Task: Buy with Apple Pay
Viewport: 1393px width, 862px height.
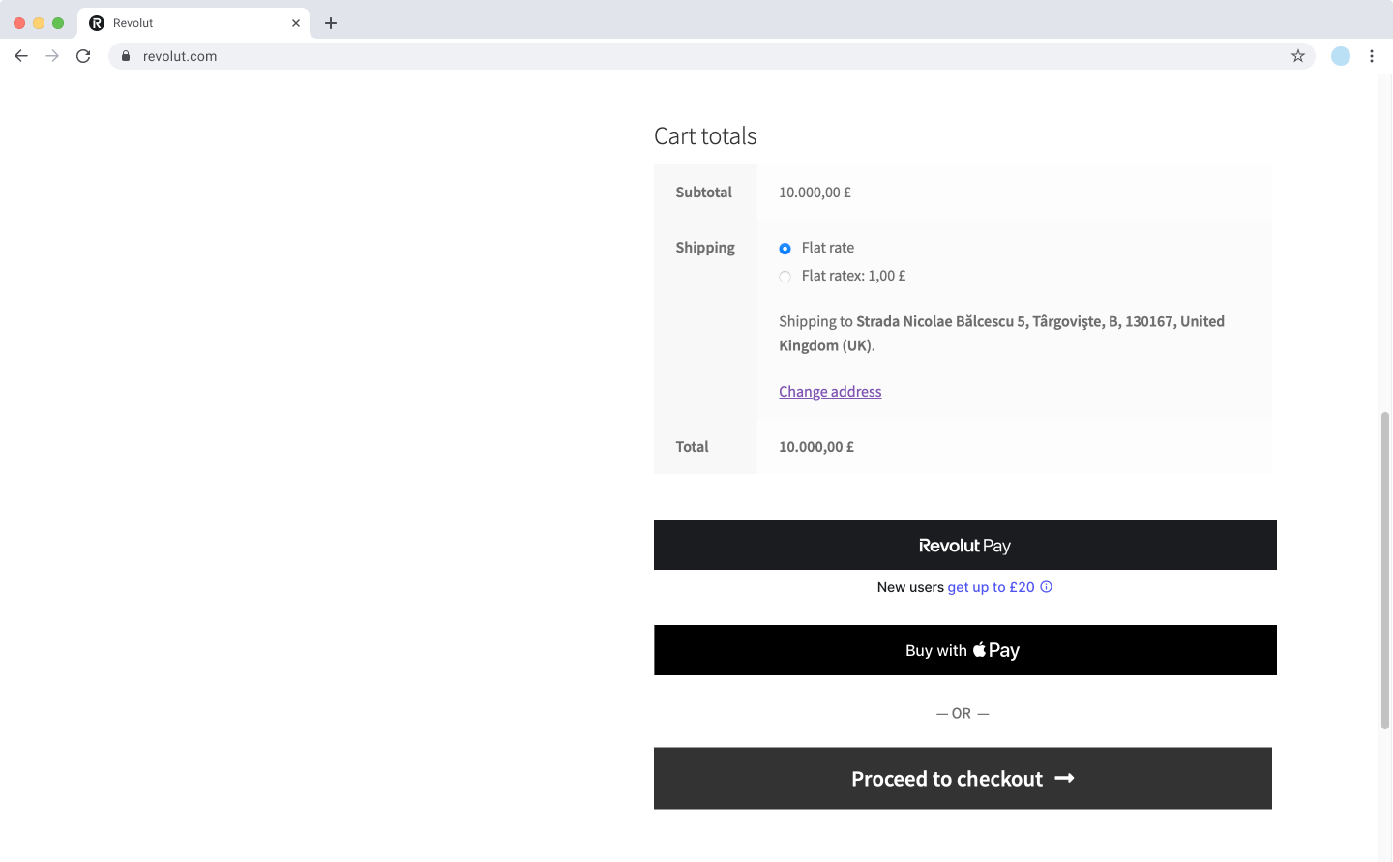Action: pos(965,650)
